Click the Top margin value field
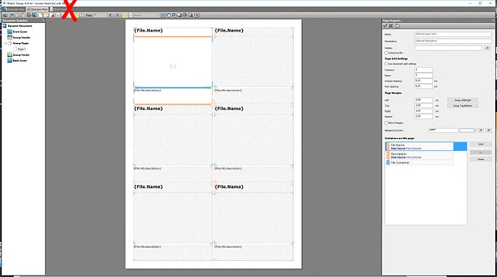 [x=424, y=106]
